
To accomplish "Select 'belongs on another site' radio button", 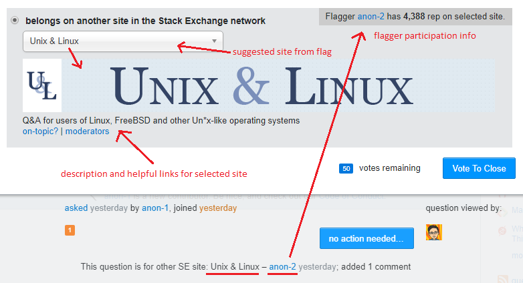I will click(15, 20).
